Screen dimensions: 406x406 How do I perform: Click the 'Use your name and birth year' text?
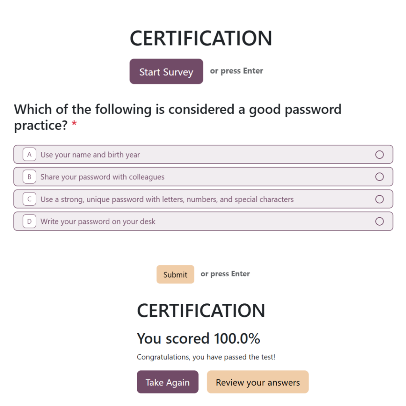click(x=90, y=155)
